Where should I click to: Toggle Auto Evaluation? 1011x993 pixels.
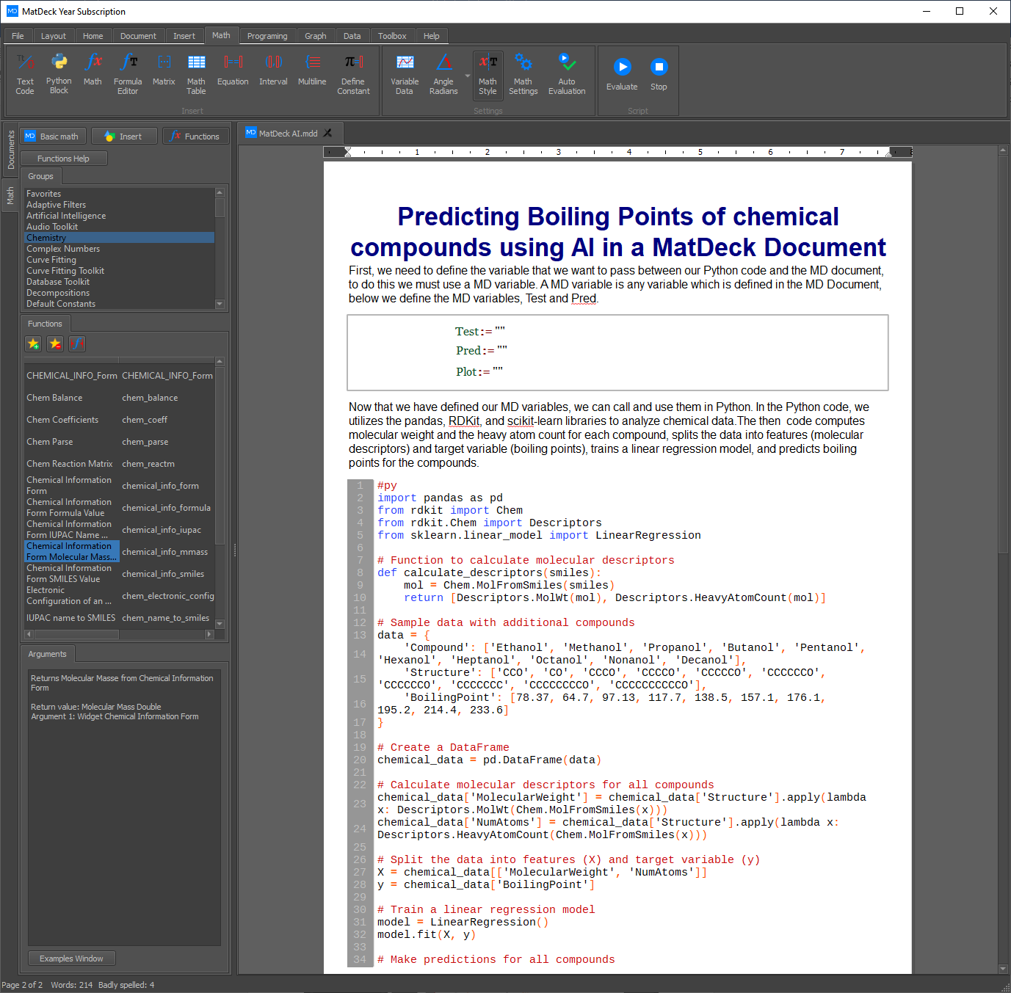pos(567,73)
